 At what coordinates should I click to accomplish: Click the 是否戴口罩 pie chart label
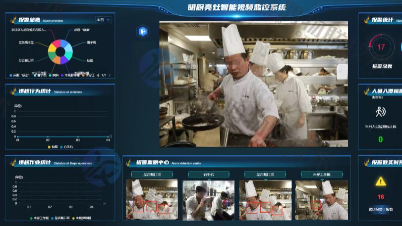(26, 60)
